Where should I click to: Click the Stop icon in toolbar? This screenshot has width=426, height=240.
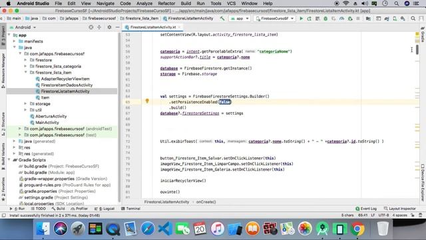click(358, 19)
